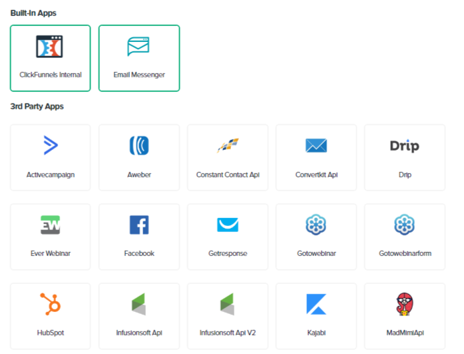Image resolution: width=464 pixels, height=354 pixels.
Task: Pick the MadMimiApi character icon
Action: click(x=405, y=304)
